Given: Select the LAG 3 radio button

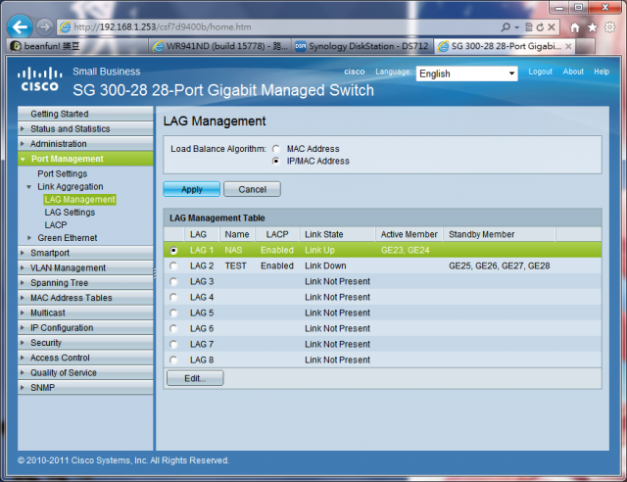Looking at the screenshot, I should tap(173, 281).
